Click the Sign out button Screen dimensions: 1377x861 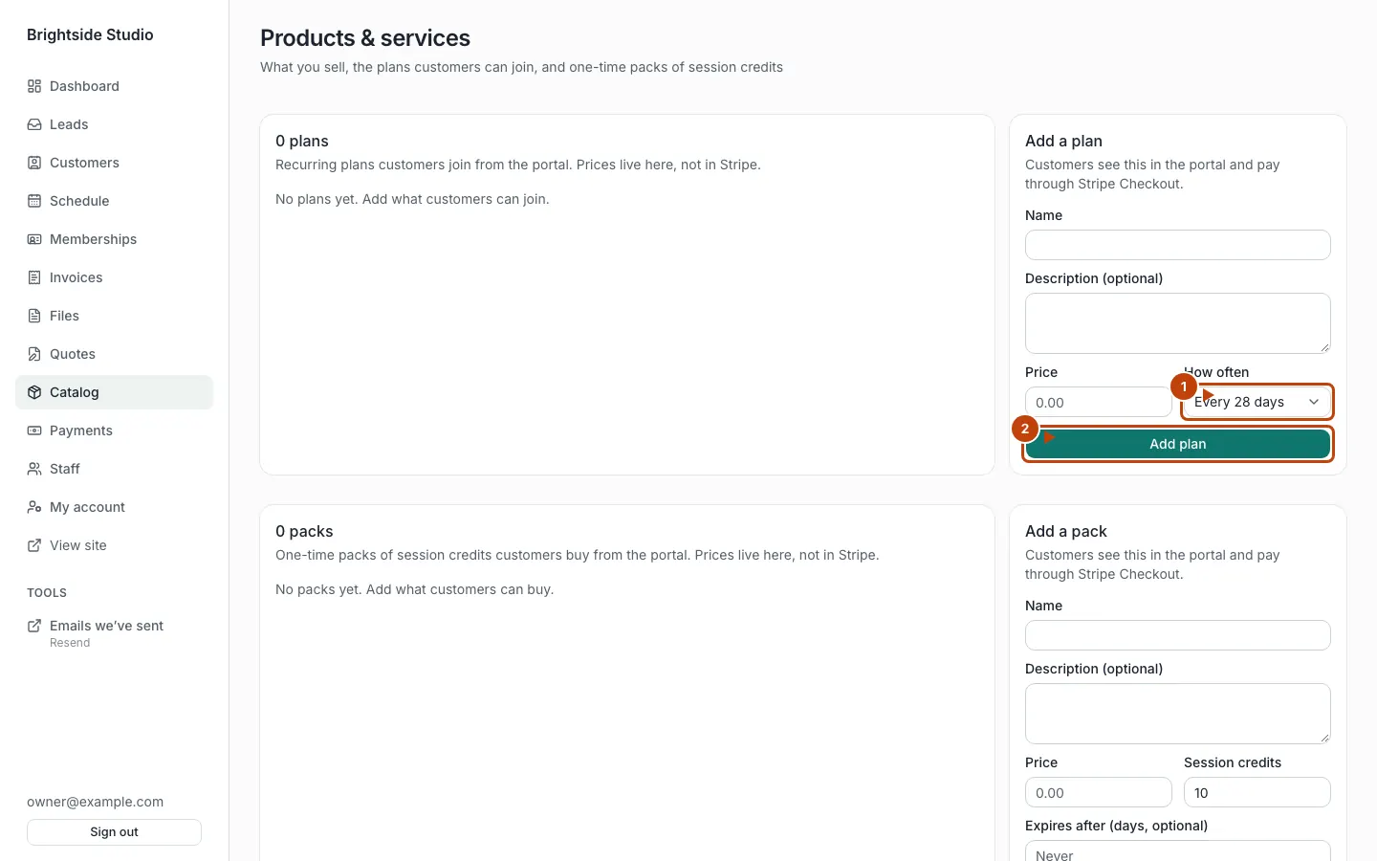pyautogui.click(x=114, y=832)
